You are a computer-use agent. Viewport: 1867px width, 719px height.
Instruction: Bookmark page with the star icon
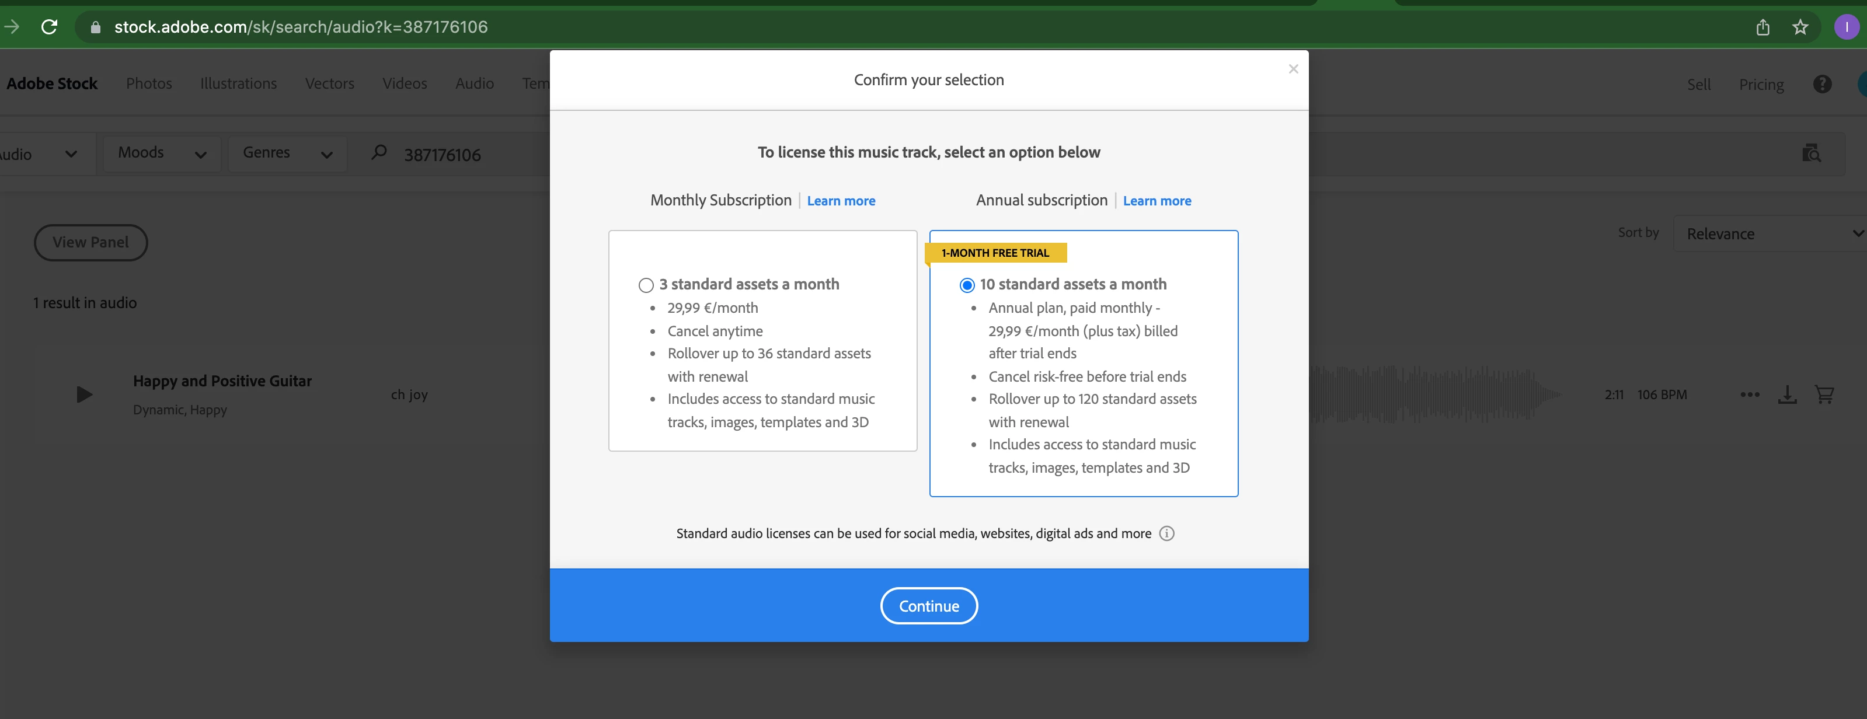[x=1800, y=27]
